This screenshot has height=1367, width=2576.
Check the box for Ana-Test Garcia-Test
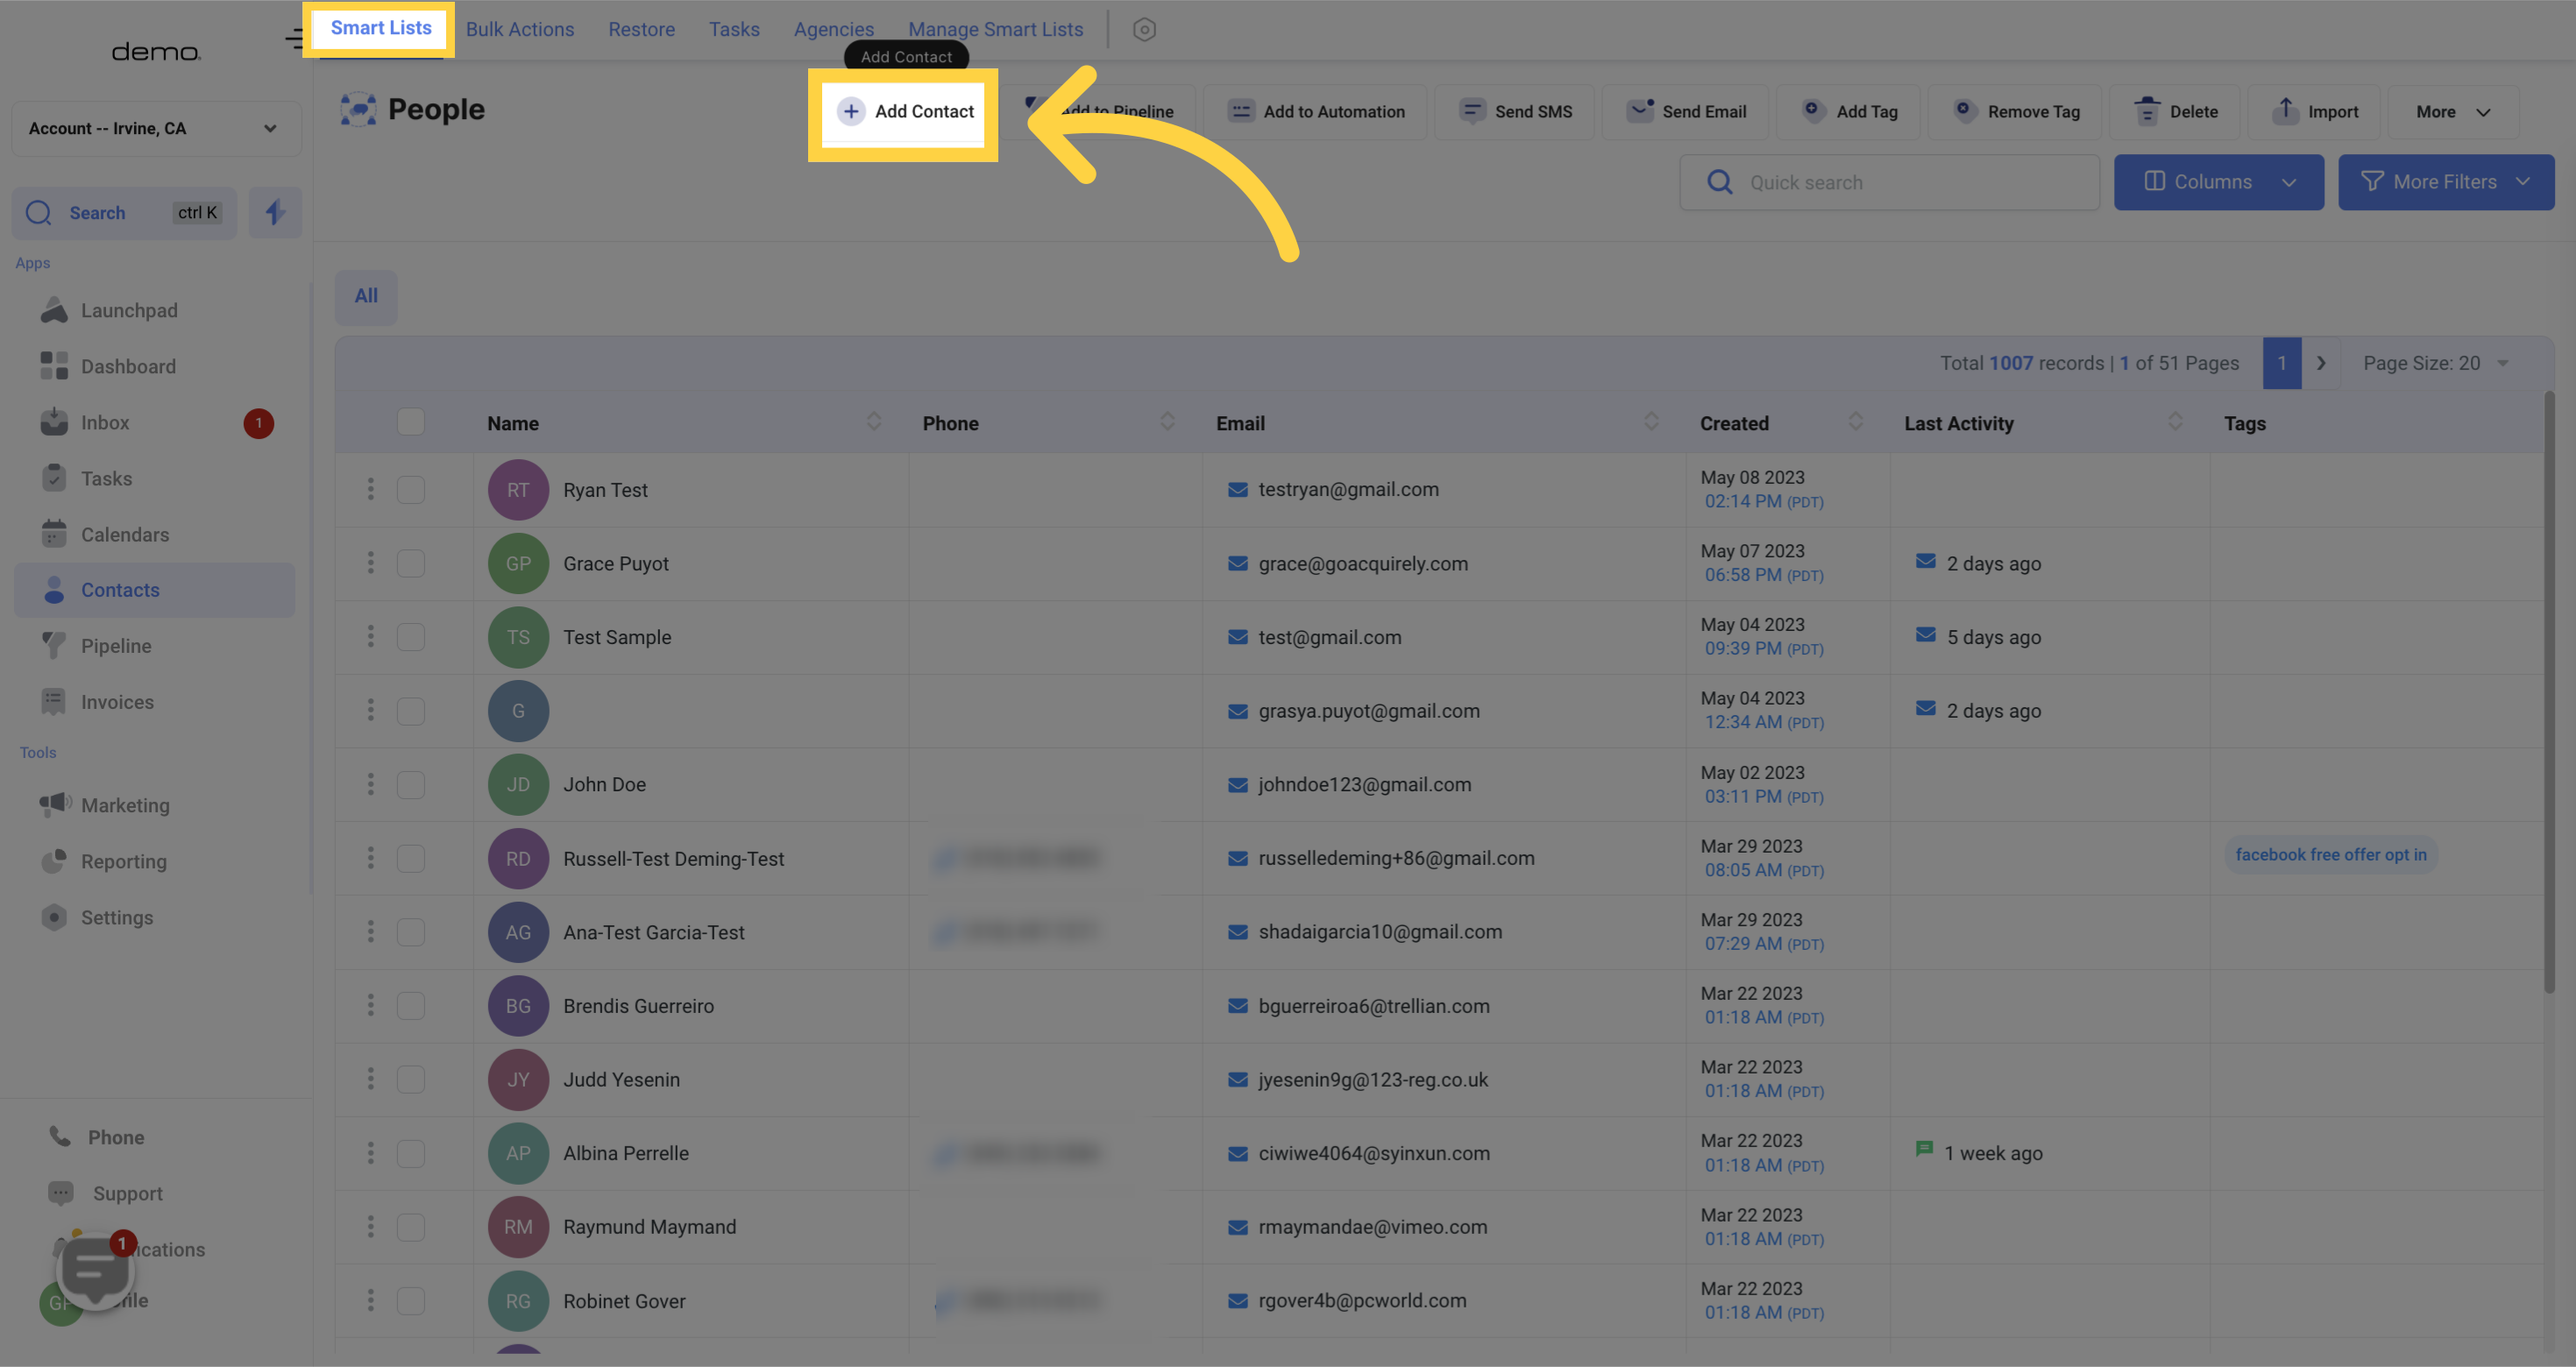click(411, 932)
